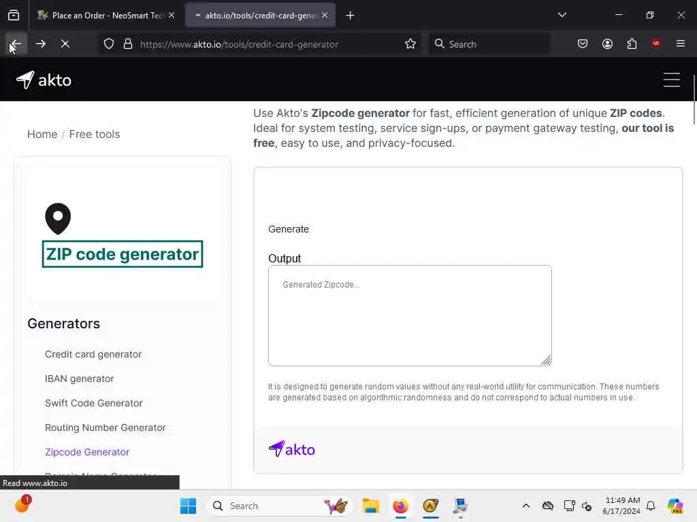Click the Output label

point(285,258)
